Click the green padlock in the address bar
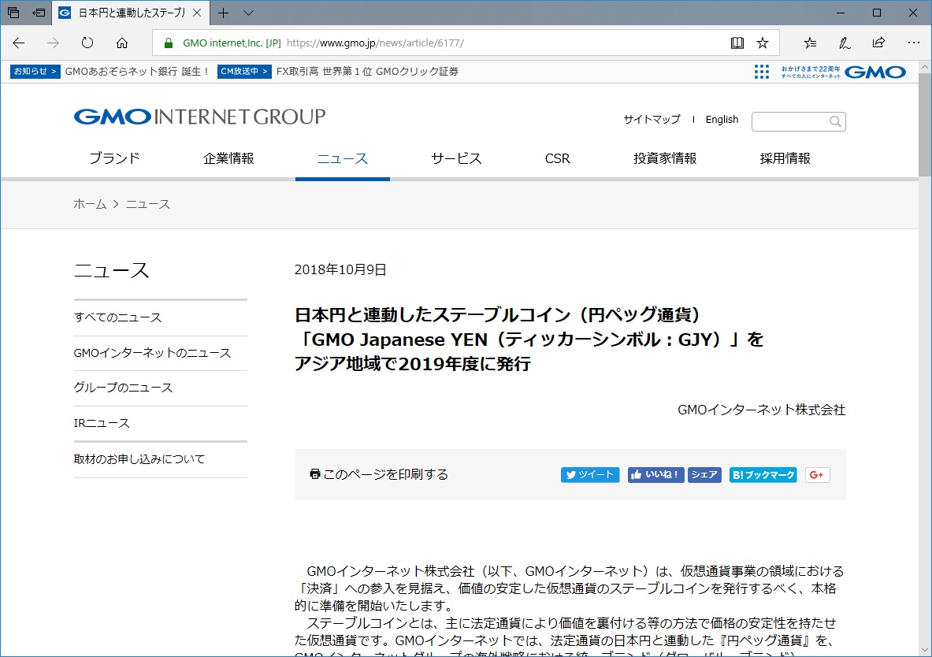The height and width of the screenshot is (657, 932). pyautogui.click(x=169, y=43)
